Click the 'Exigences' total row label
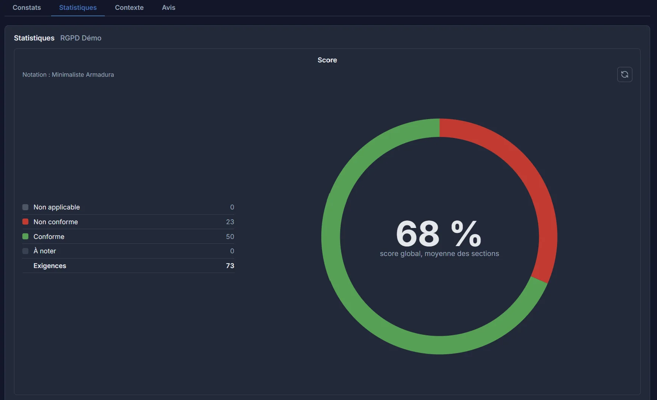The width and height of the screenshot is (657, 400). (50, 266)
